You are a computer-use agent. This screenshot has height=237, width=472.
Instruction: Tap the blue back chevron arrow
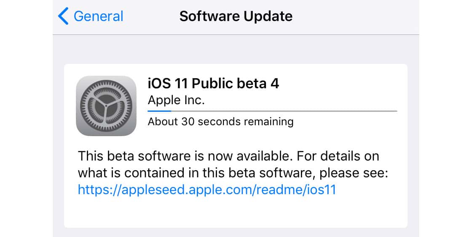pos(63,16)
